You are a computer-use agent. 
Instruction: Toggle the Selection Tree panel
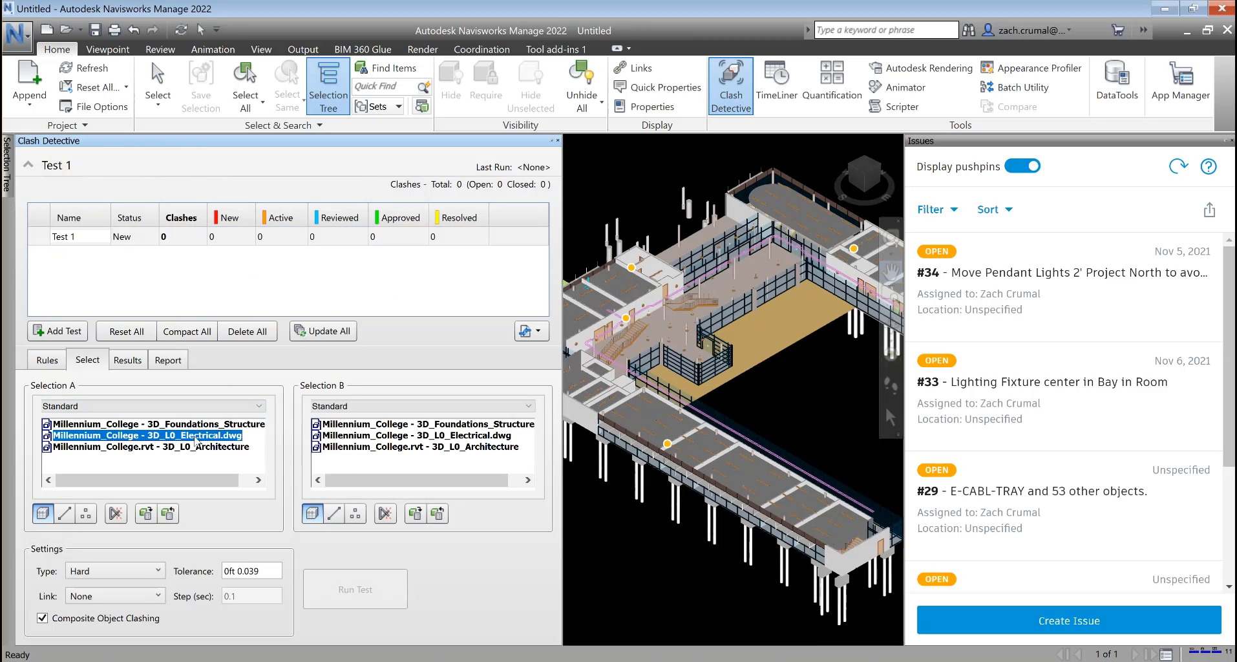pos(328,85)
